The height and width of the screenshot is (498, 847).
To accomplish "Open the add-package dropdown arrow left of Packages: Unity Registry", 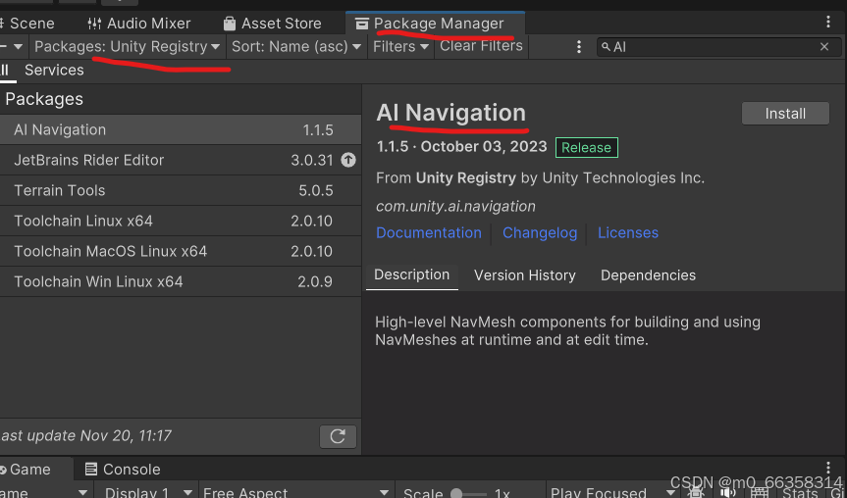I will 18,46.
